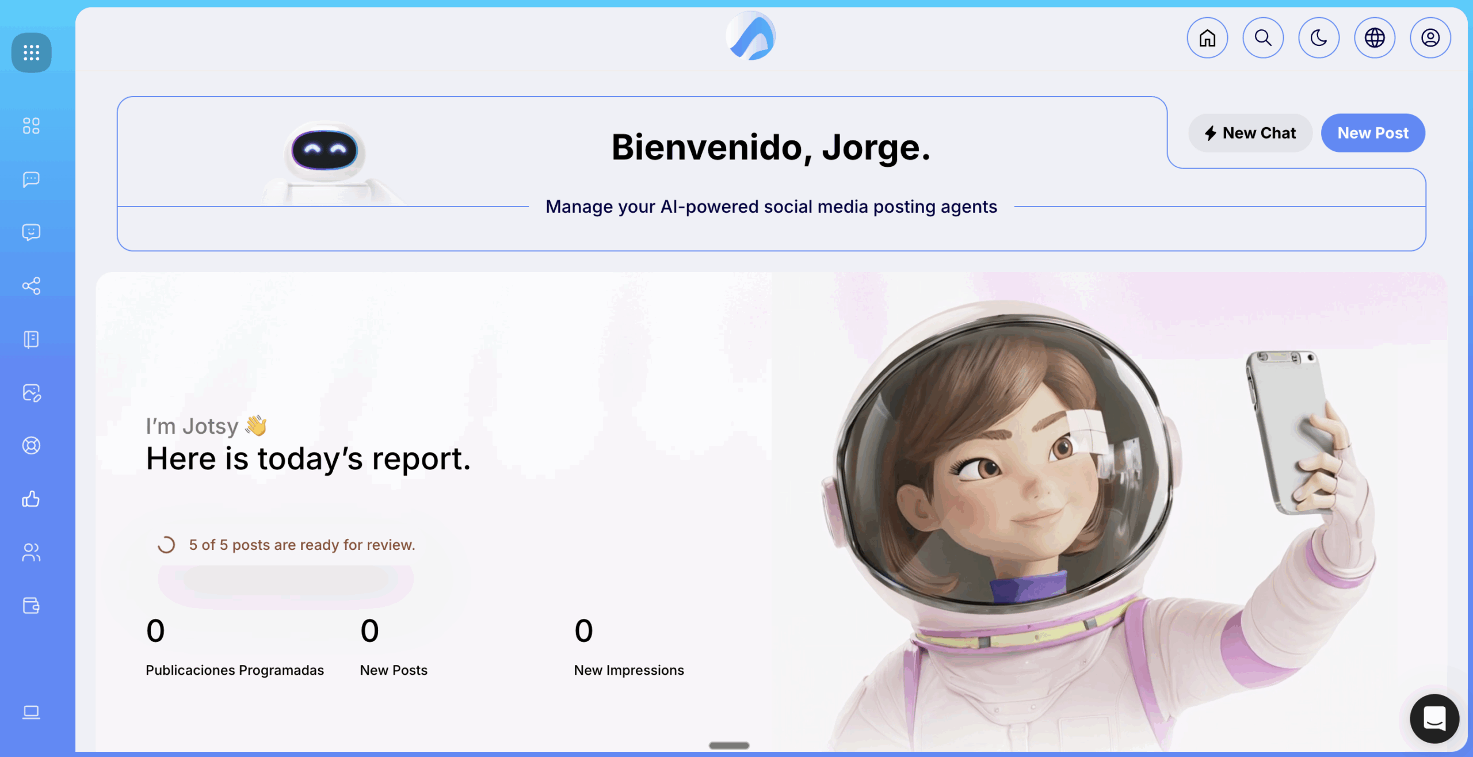
Task: Open search with magnifier icon
Action: click(1263, 38)
